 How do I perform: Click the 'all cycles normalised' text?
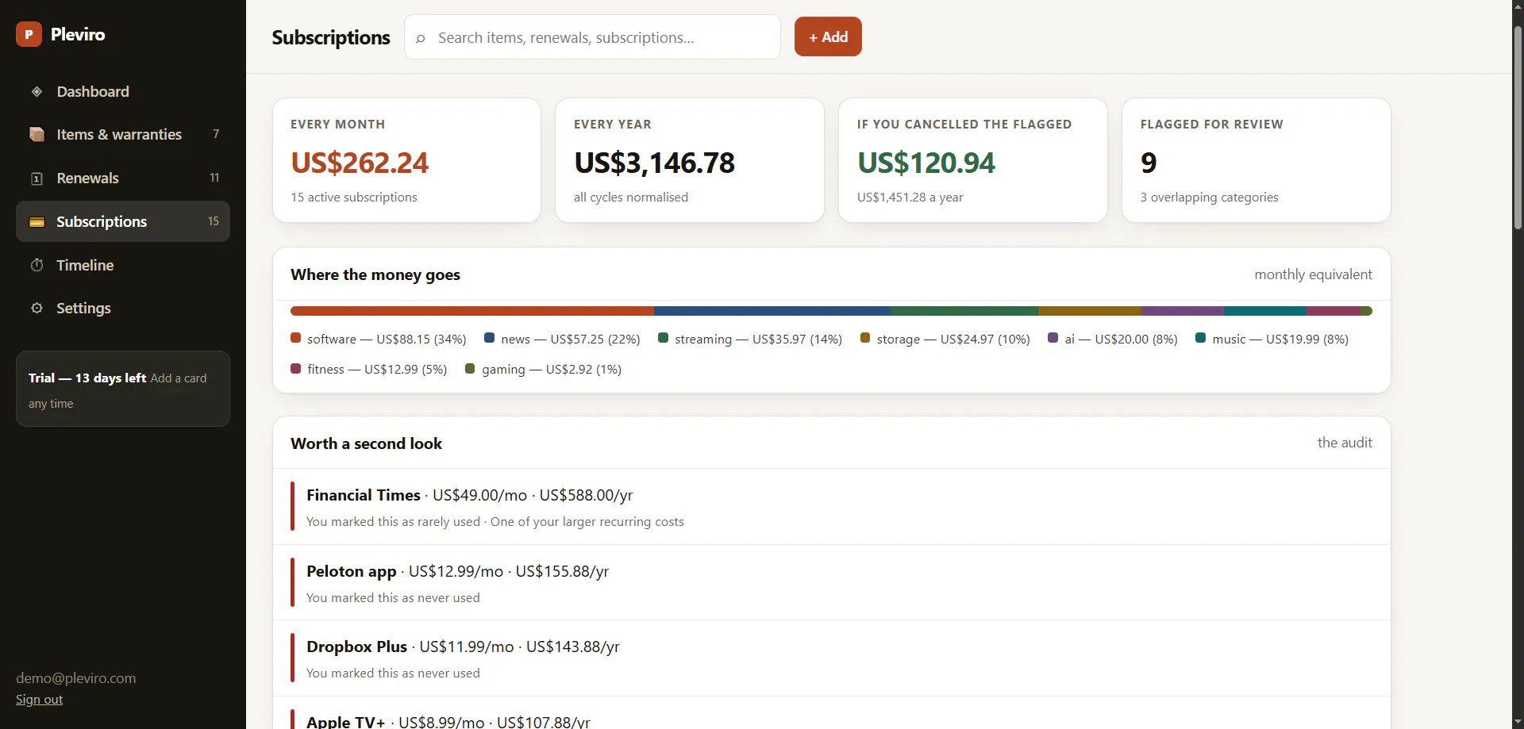[x=631, y=197]
